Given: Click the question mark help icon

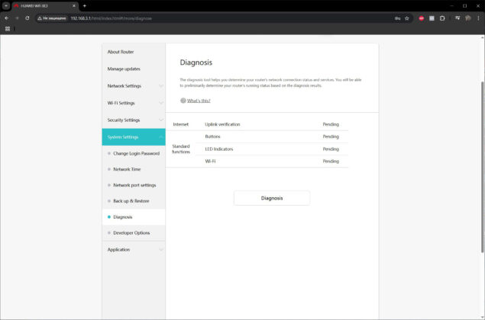Looking at the screenshot, I should tap(183, 101).
